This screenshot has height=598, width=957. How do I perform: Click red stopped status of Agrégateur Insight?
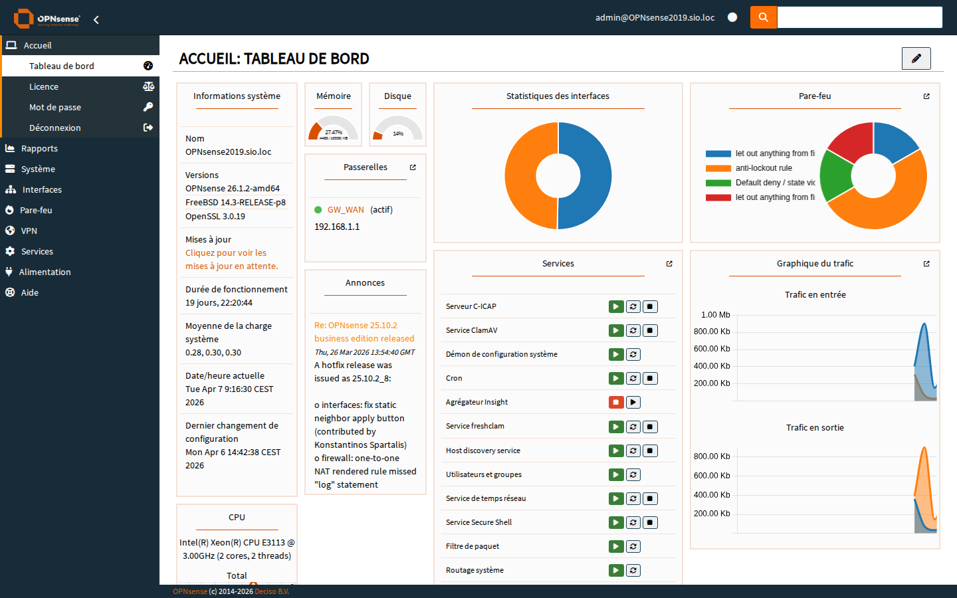(x=616, y=402)
